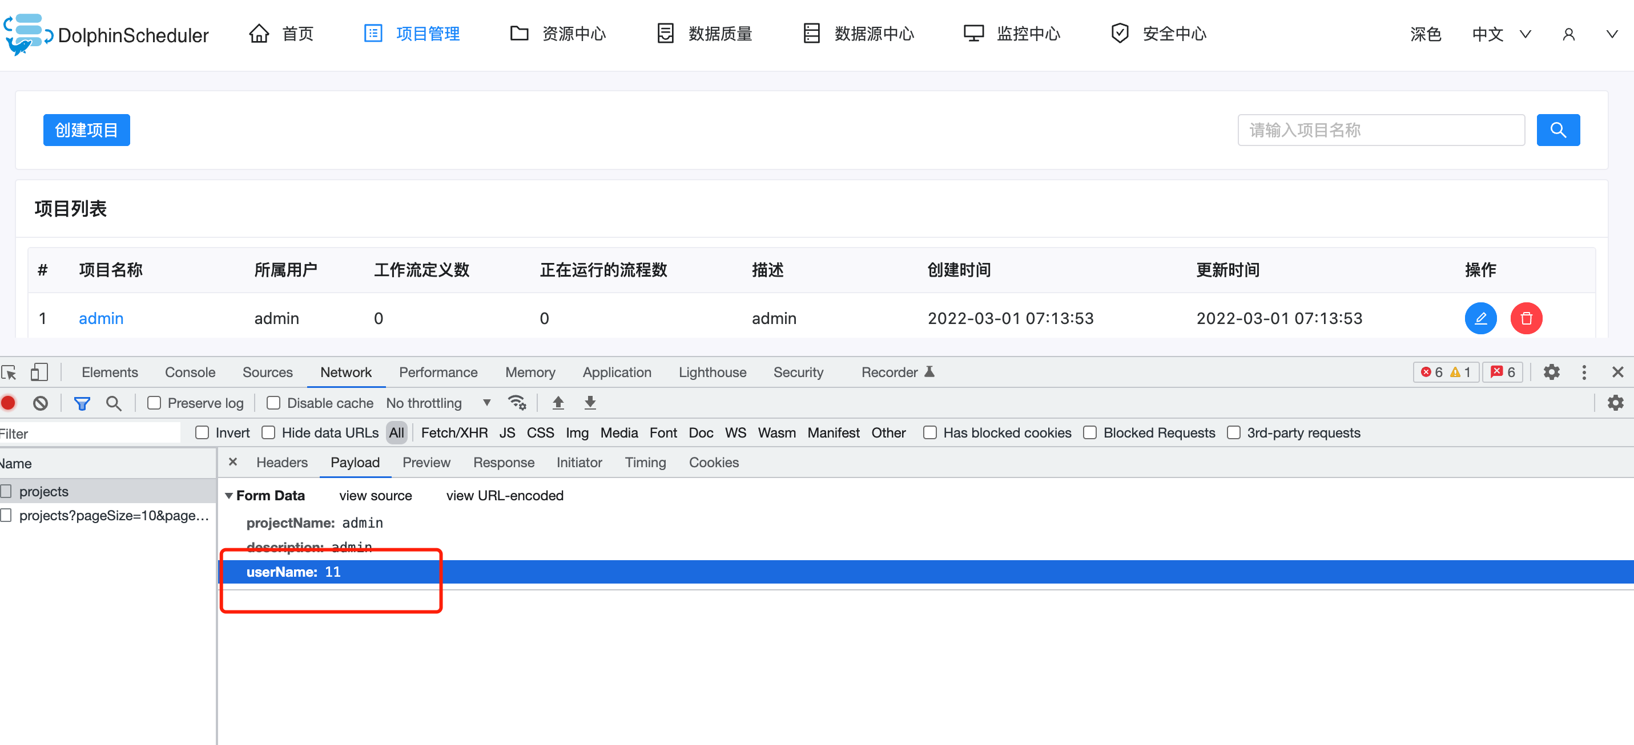The width and height of the screenshot is (1634, 745).
Task: Check the Disable cache option
Action: (x=273, y=403)
